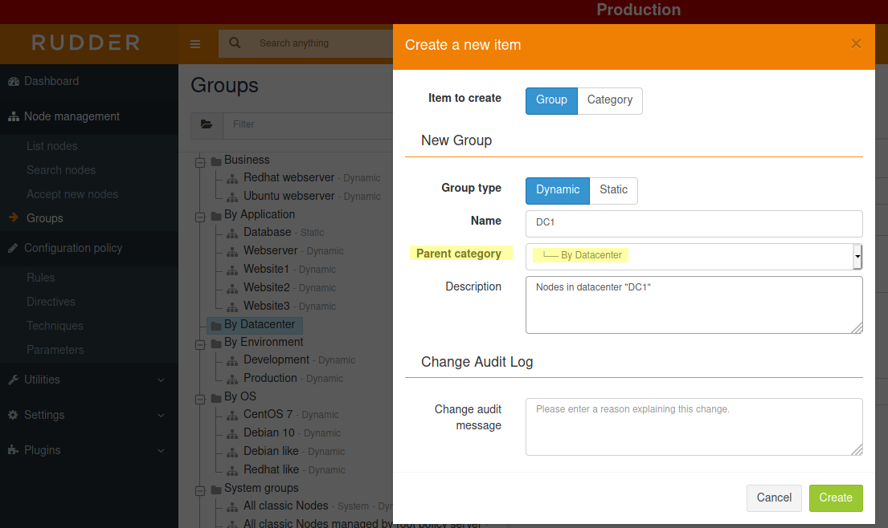Open Groups under Node management
888x528 pixels.
[x=44, y=217]
